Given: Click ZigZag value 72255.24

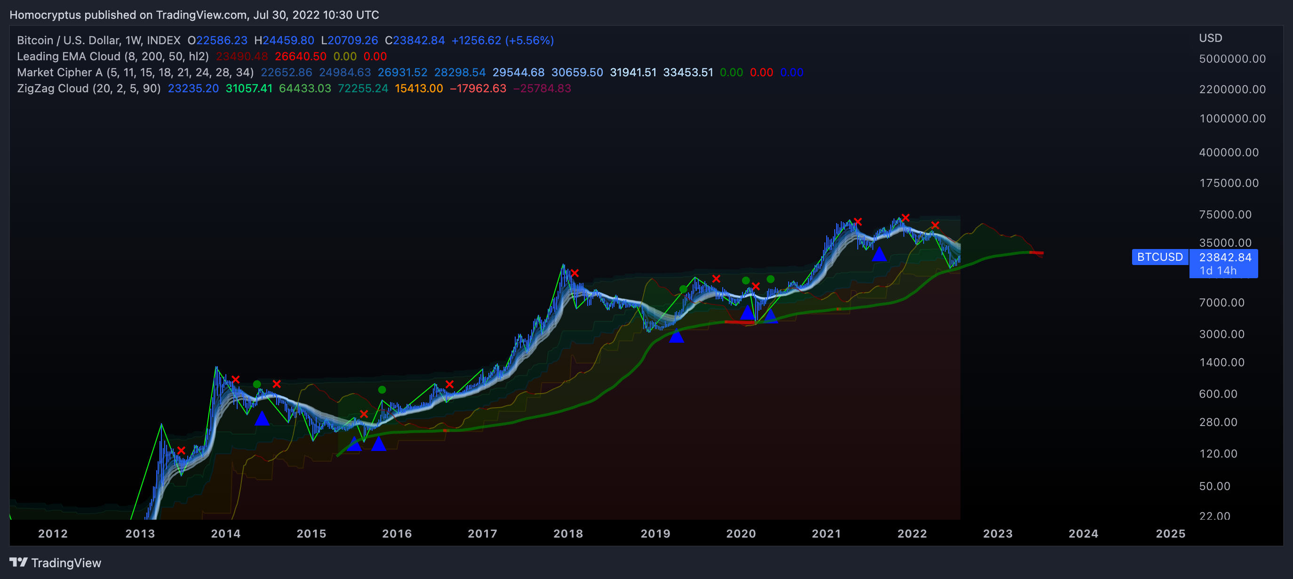Looking at the screenshot, I should click(x=363, y=88).
